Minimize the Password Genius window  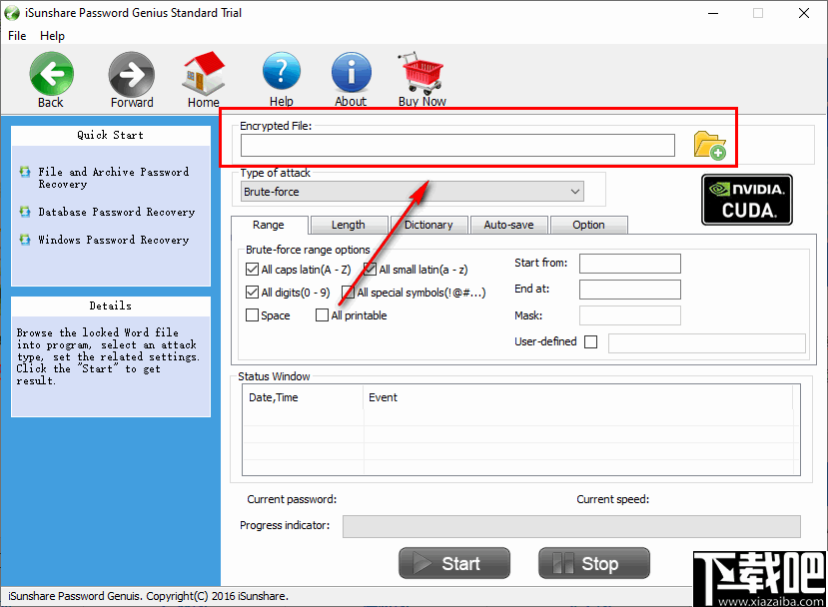[x=713, y=13]
